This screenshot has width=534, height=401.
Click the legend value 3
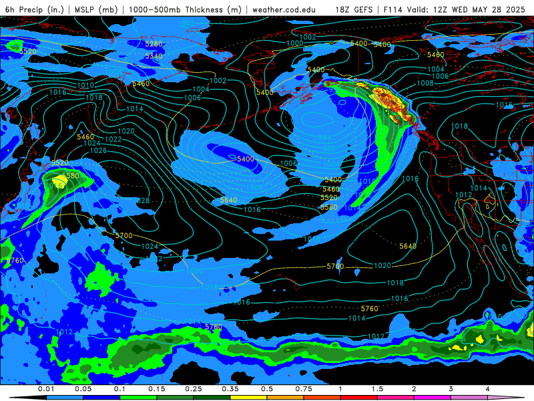click(x=451, y=389)
